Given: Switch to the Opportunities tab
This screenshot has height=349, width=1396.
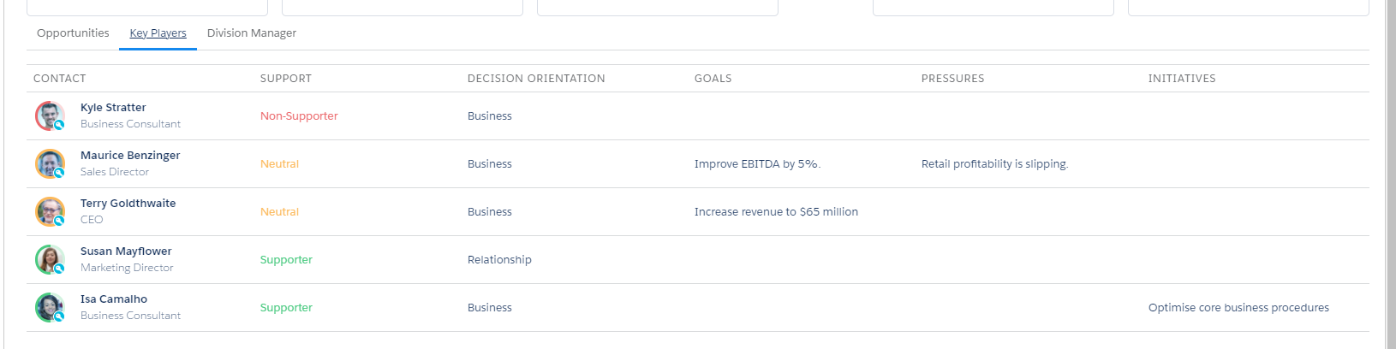Looking at the screenshot, I should pos(73,33).
